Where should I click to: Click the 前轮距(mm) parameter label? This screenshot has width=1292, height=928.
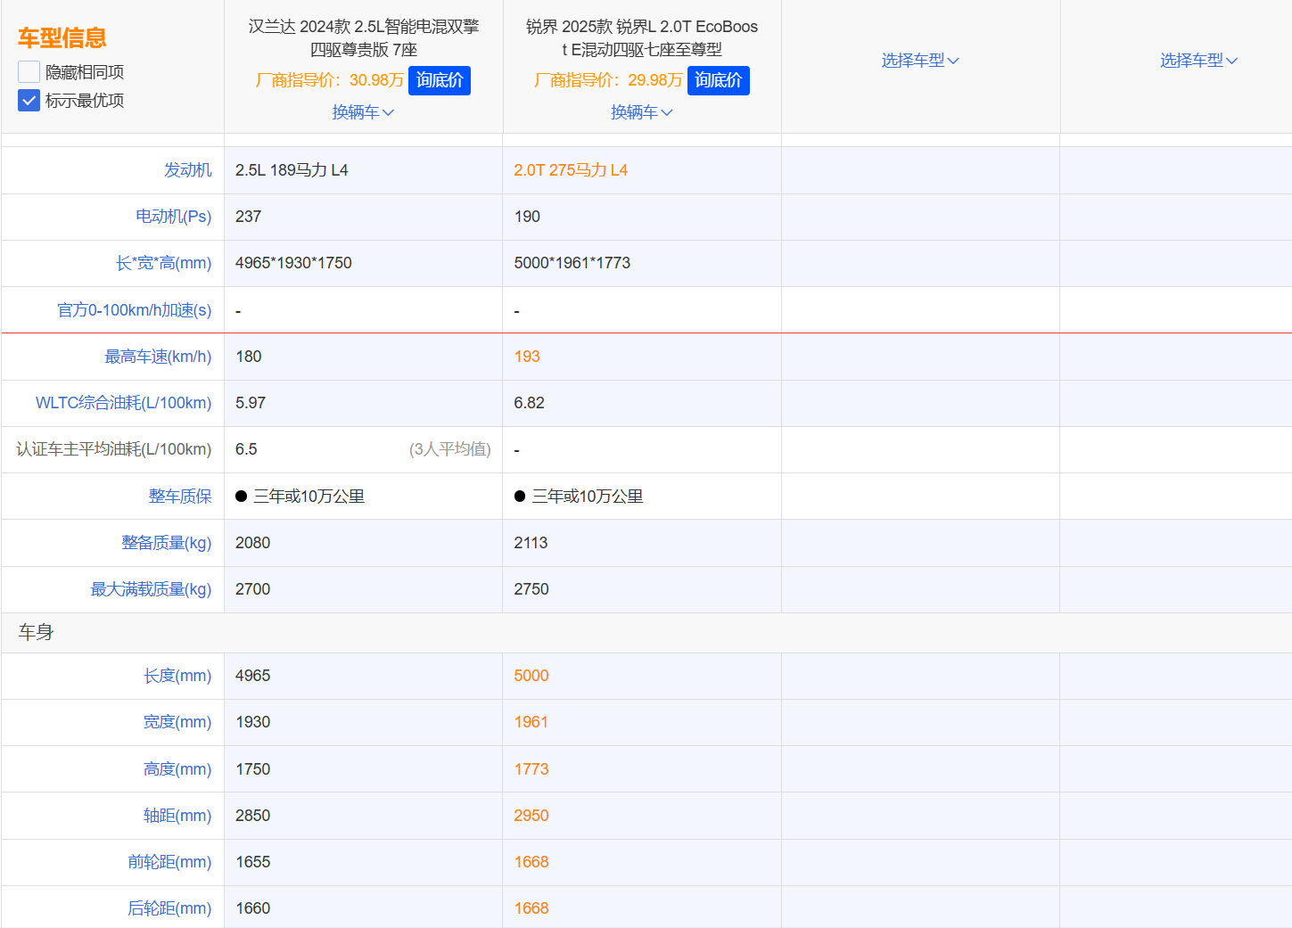coord(169,862)
